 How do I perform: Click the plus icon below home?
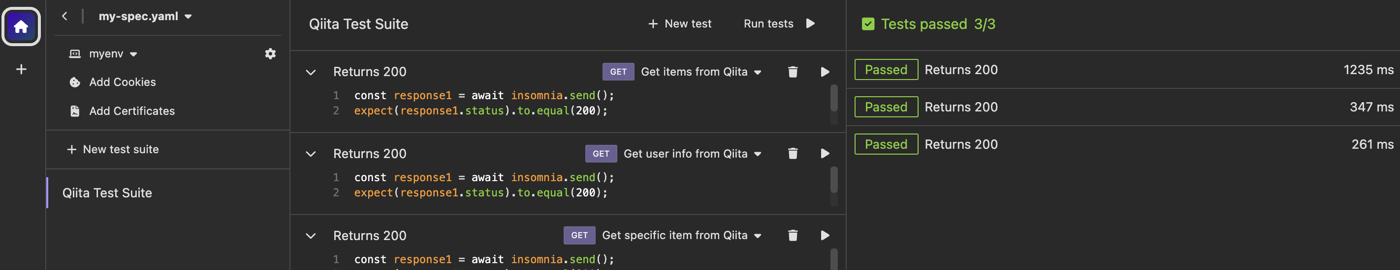tap(21, 69)
